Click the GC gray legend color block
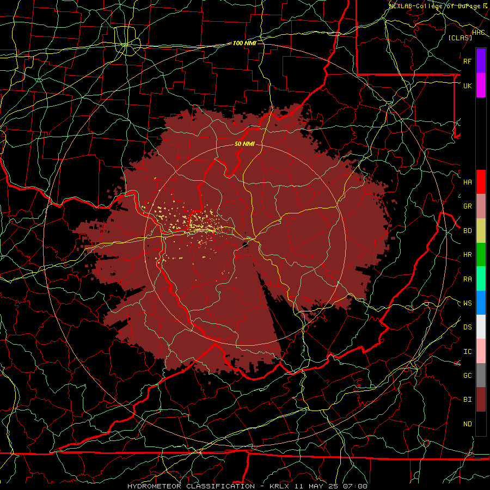 481,375
